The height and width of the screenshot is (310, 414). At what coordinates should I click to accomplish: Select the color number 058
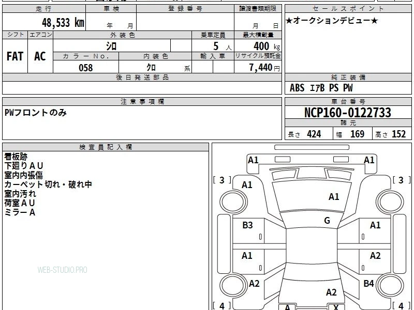(x=86, y=68)
